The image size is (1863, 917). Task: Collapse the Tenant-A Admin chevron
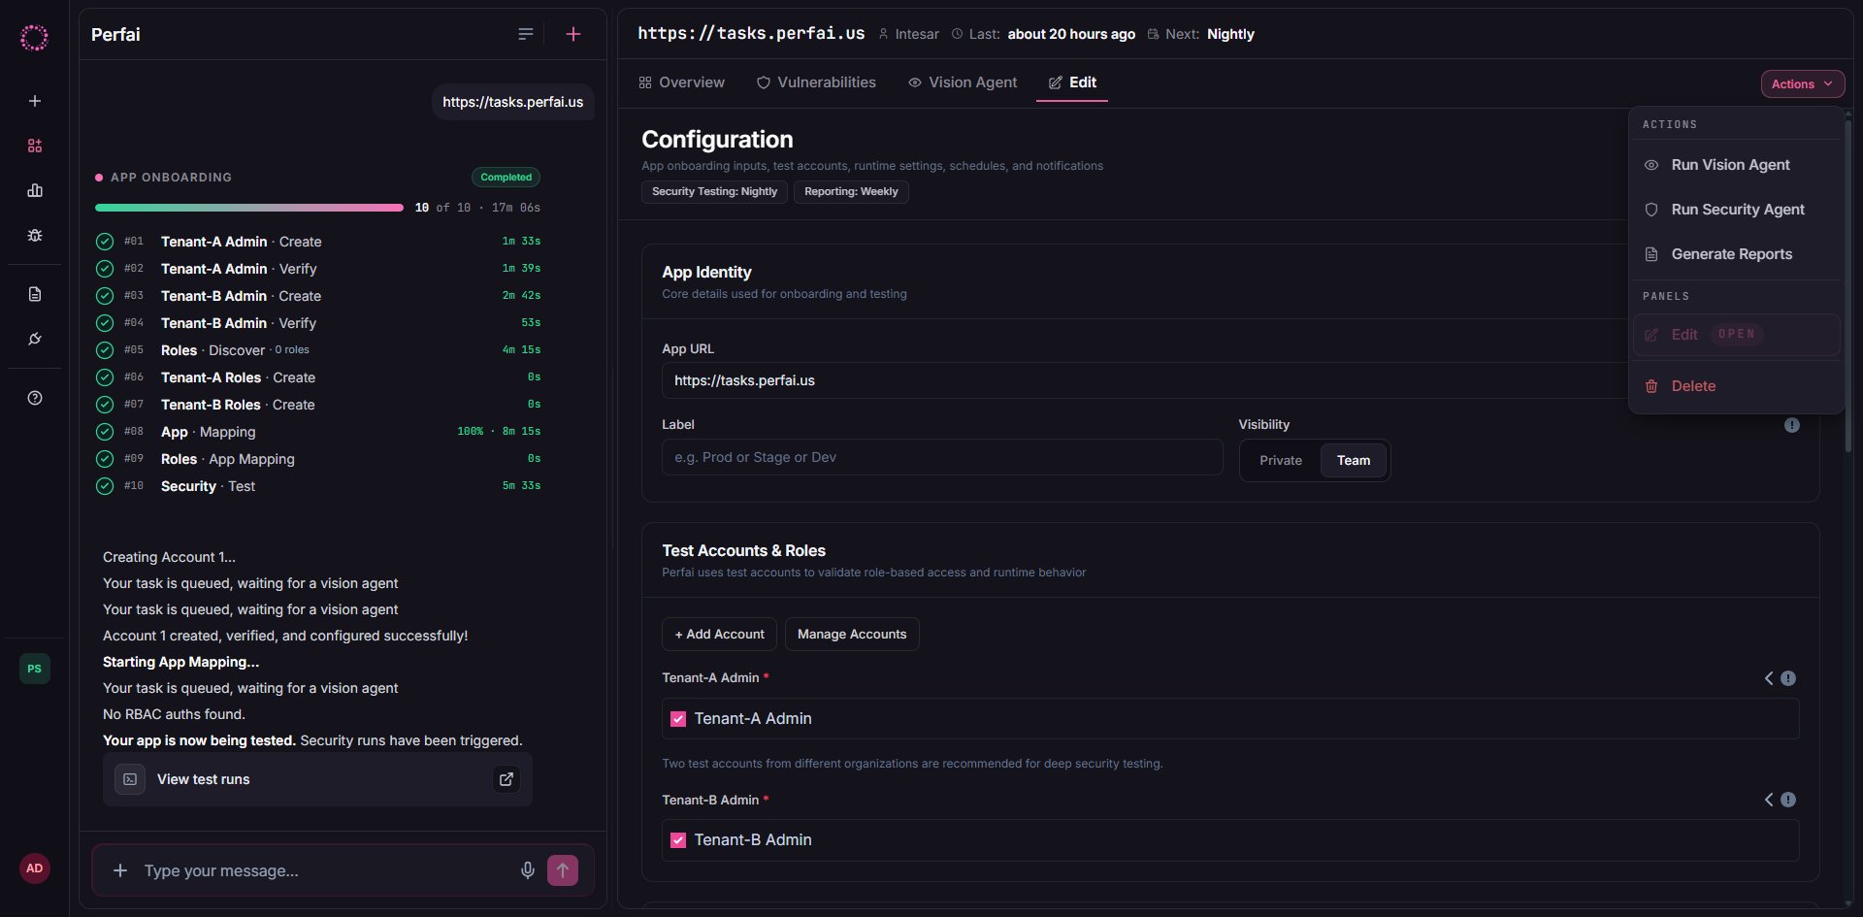(x=1769, y=678)
